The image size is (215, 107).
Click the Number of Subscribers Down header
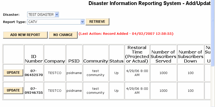click(x=190, y=56)
